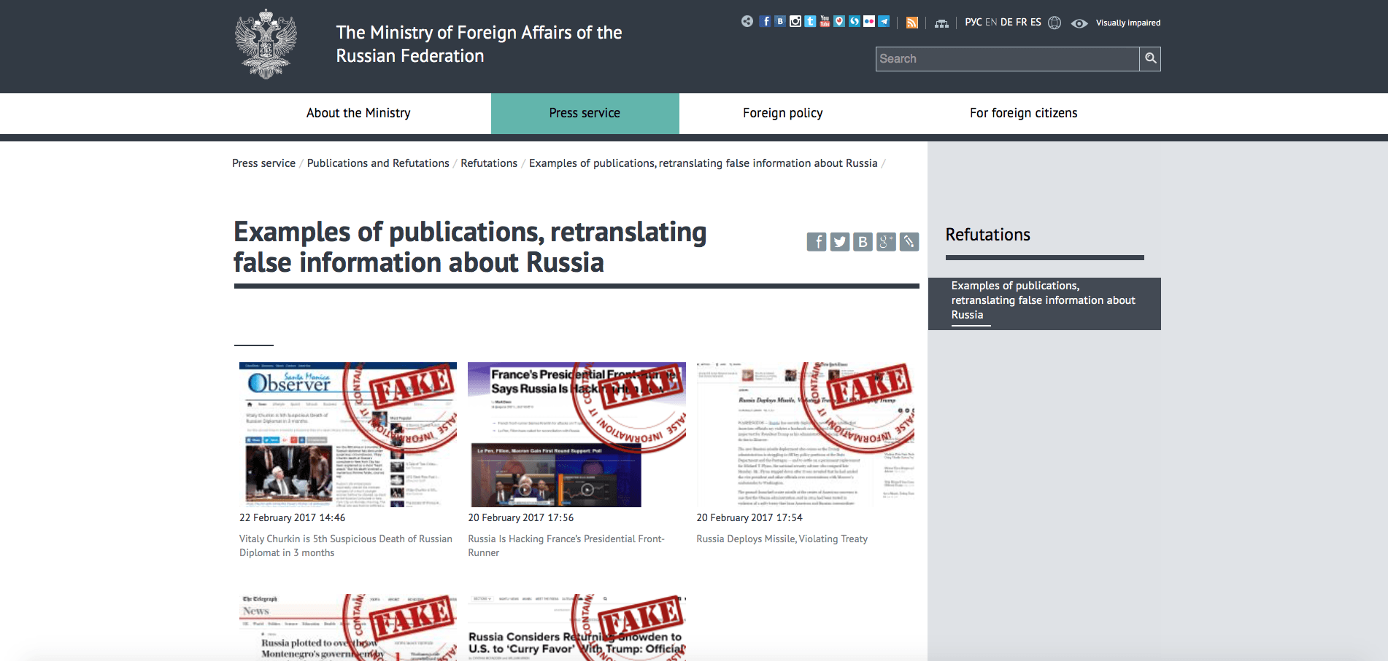
Task: Switch language to РУС
Action: tap(973, 23)
